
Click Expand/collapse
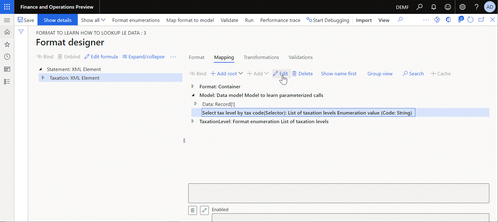pyautogui.click(x=143, y=57)
